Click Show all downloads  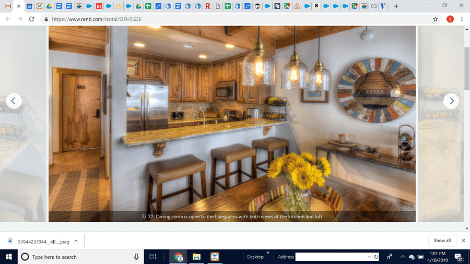click(x=442, y=241)
